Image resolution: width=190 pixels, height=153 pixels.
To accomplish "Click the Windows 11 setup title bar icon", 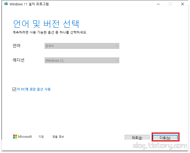I will [6, 4].
